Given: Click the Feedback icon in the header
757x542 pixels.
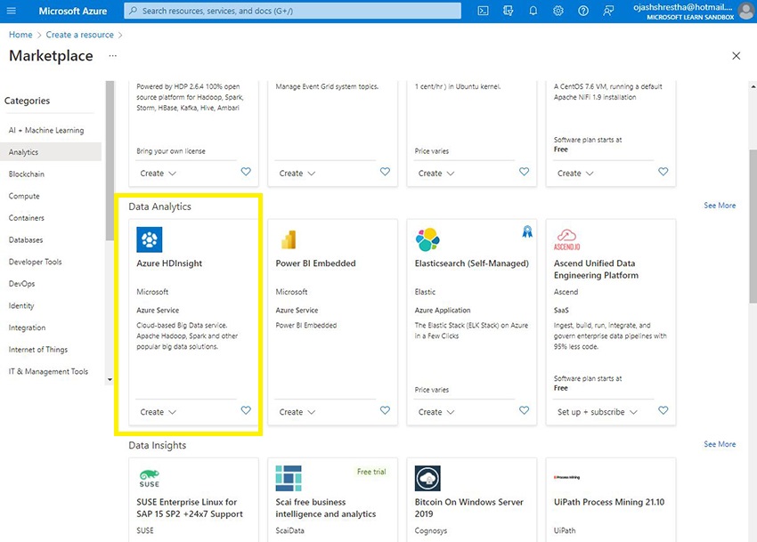Looking at the screenshot, I should coord(608,11).
